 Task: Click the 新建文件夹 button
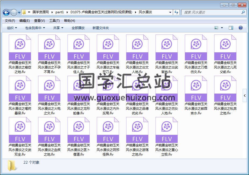click(101, 28)
